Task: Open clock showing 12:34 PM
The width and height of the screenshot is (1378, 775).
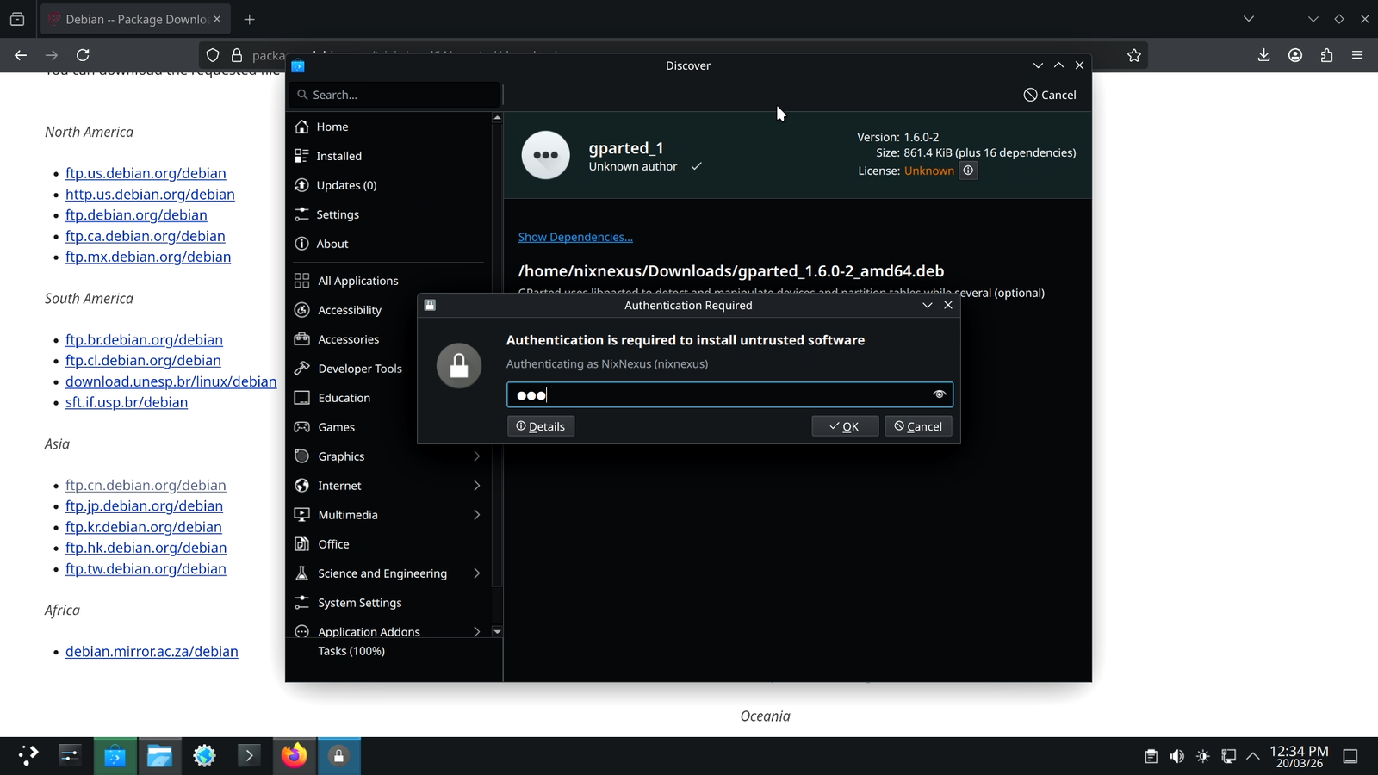Action: coord(1299,757)
